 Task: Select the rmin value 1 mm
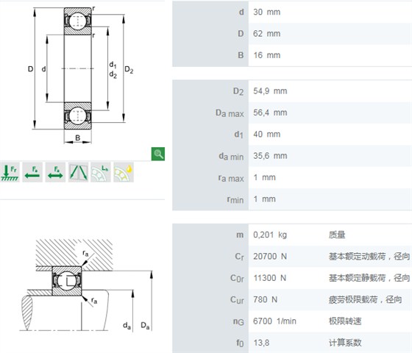coord(265,199)
